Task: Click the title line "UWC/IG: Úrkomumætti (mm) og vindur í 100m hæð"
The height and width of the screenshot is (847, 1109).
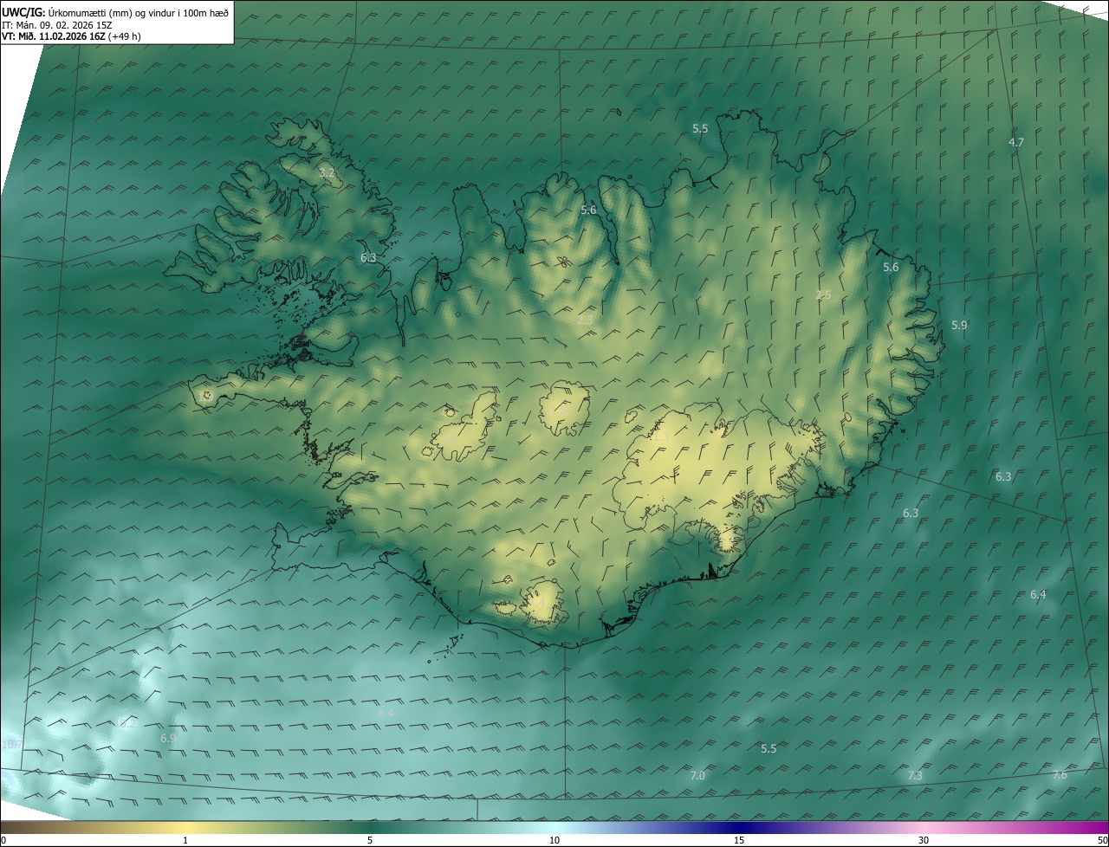Action: (116, 12)
